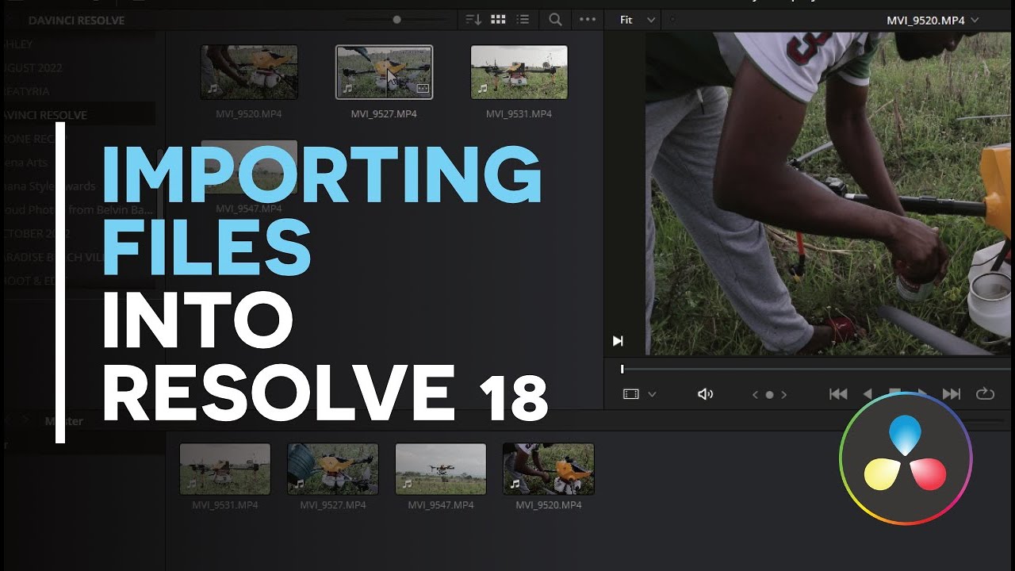Image resolution: width=1015 pixels, height=571 pixels.
Task: Select the highlighted DAVINCI RESOLVE folder row
Action: 78,115
